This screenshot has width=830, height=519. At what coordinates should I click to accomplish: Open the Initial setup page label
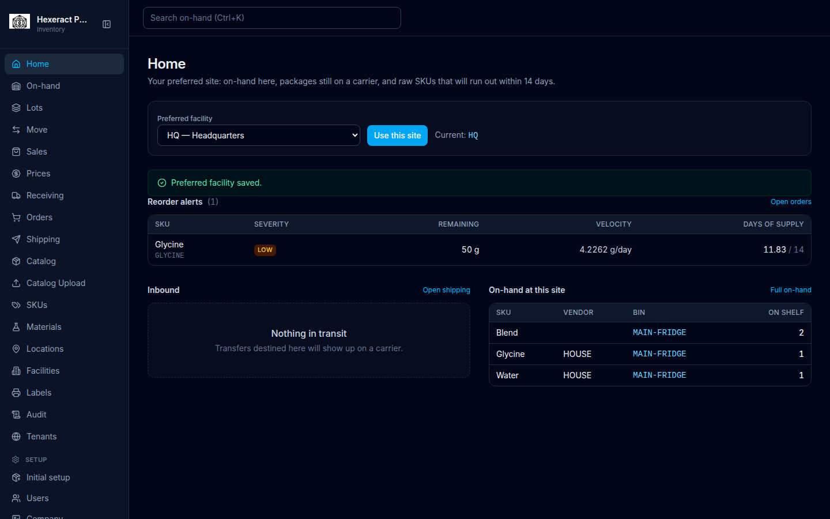coord(48,477)
